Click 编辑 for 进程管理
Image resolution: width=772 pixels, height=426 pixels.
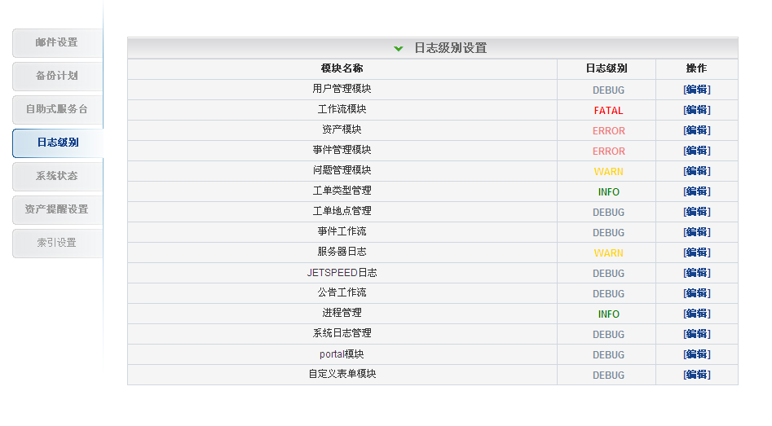click(x=696, y=314)
